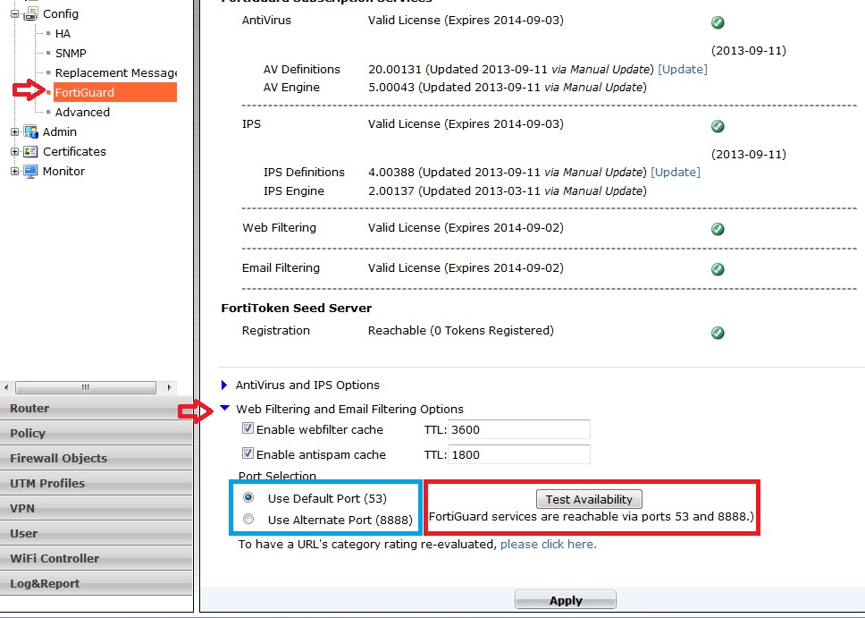Image resolution: width=865 pixels, height=618 pixels.
Task: Open the UTM Profiles menu section
Action: (96, 483)
